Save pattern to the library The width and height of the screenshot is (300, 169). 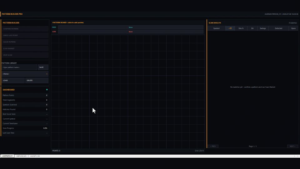43,67
